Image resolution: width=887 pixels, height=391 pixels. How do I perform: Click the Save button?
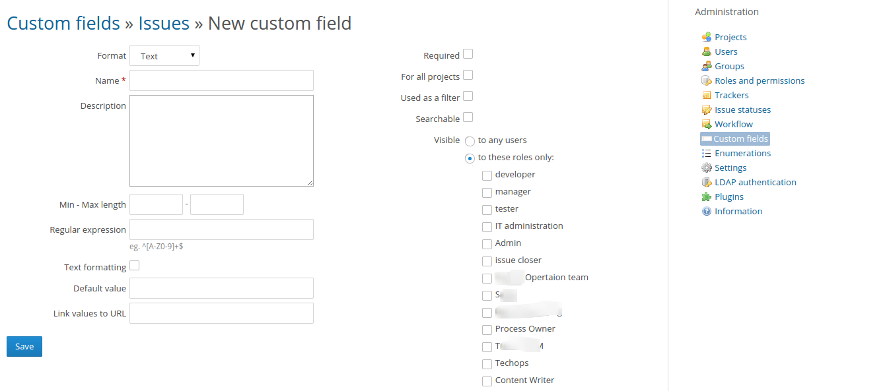click(x=24, y=346)
